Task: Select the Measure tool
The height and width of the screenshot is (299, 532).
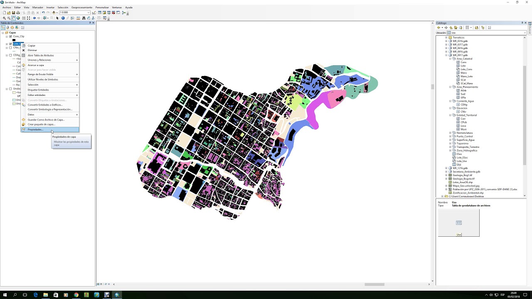Action: tap(78, 18)
